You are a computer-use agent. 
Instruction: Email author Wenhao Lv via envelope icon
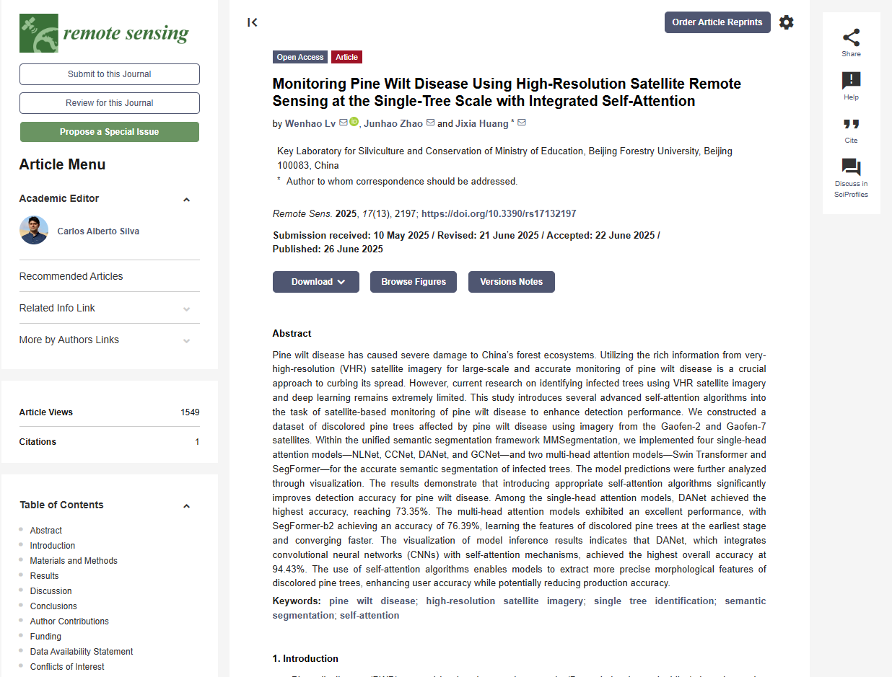pyautogui.click(x=342, y=123)
